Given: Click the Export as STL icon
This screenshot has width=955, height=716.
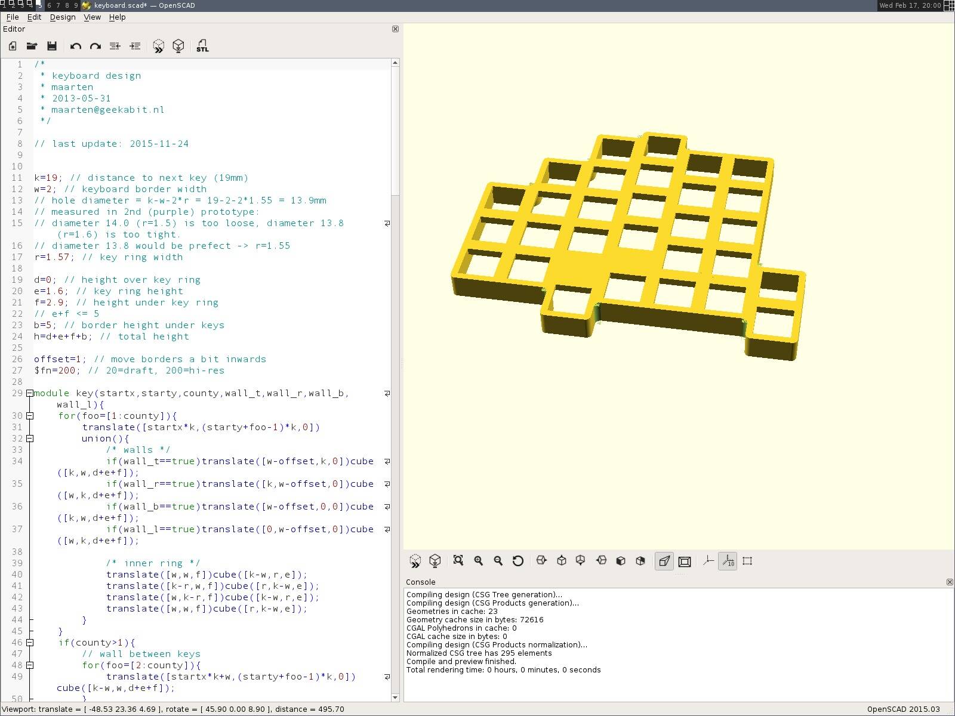Looking at the screenshot, I should coord(202,46).
